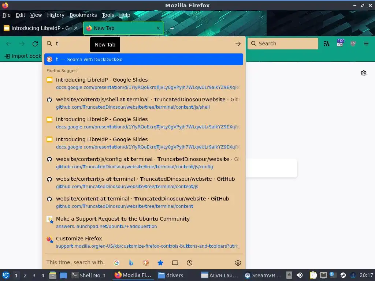Open Shell No. 1 taskbar window
375x281 pixels.
(x=89, y=275)
